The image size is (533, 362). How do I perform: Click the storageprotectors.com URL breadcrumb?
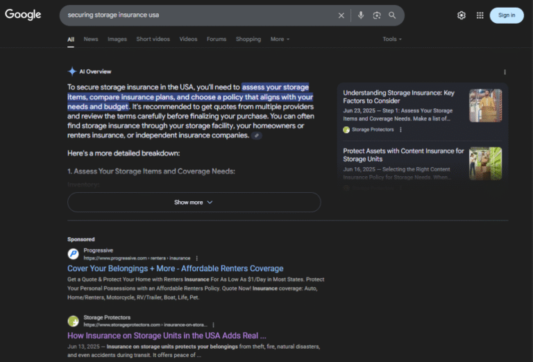[x=146, y=325]
